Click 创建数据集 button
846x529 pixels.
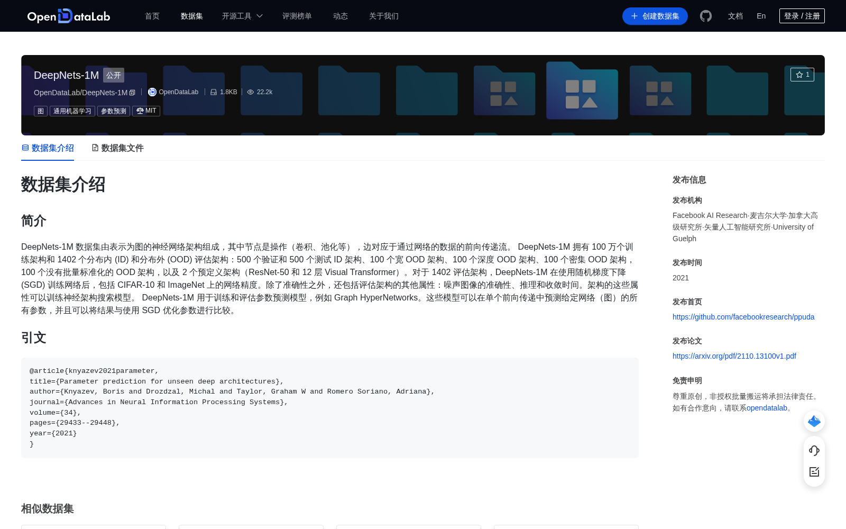pos(655,16)
